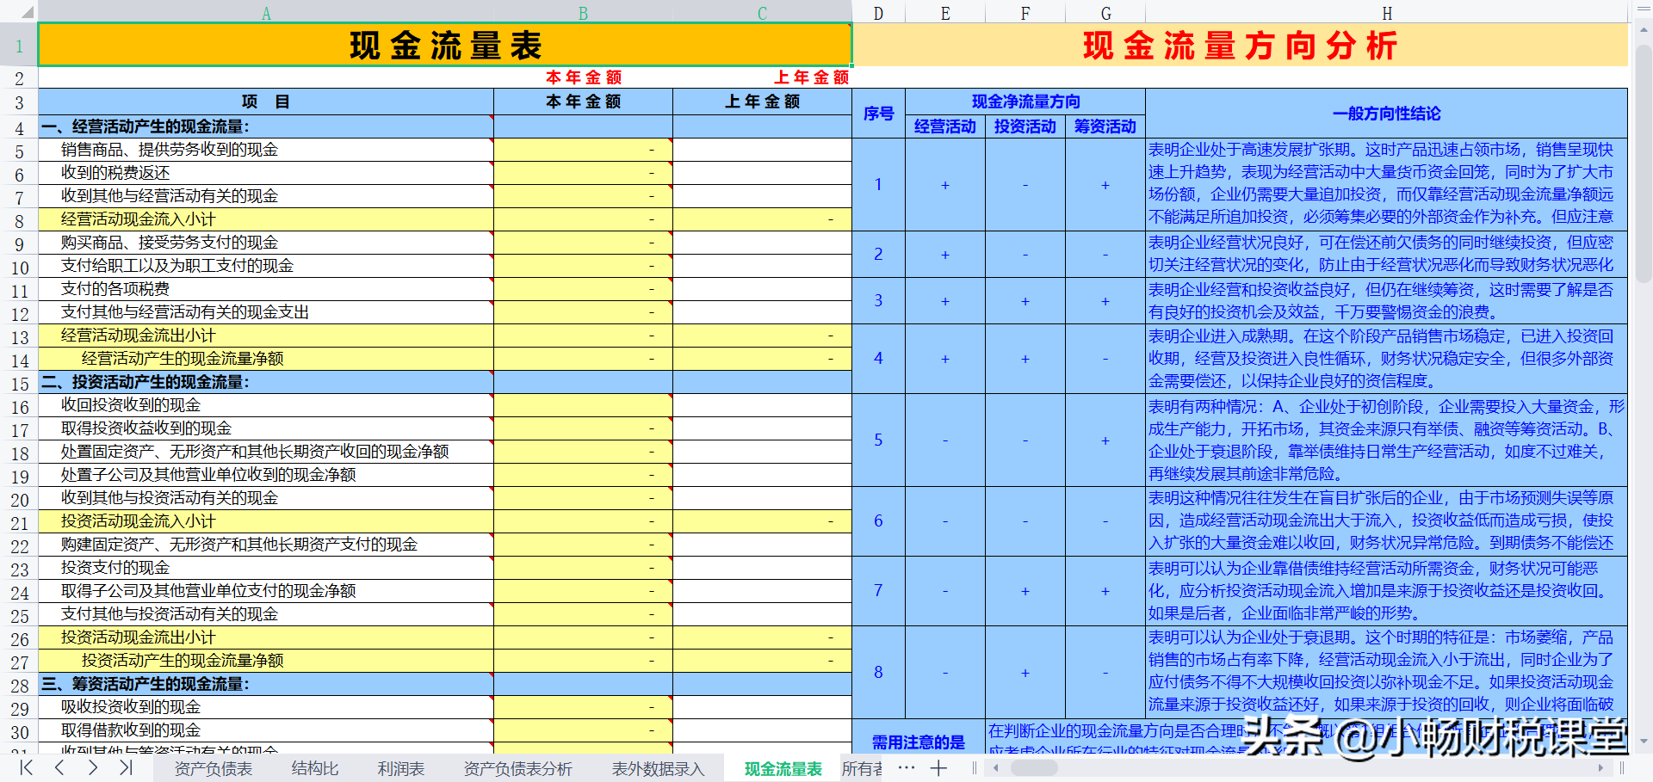Click the 经营活动现金流入小计 cell
The height and width of the screenshot is (782, 1653).
tap(266, 219)
